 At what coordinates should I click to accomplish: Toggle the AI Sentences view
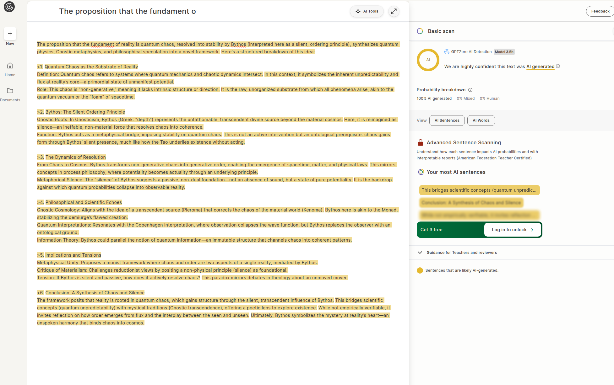pos(447,120)
